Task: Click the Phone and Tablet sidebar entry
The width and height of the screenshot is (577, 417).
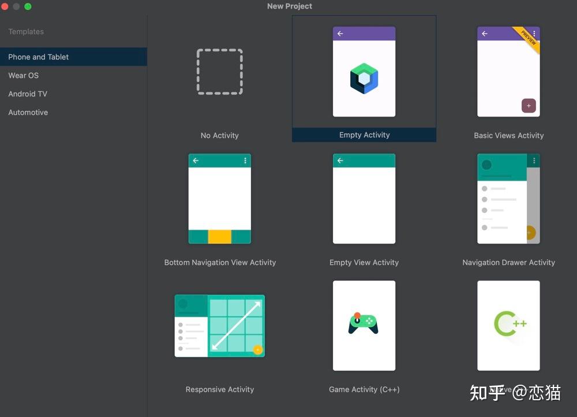Action: pos(38,57)
